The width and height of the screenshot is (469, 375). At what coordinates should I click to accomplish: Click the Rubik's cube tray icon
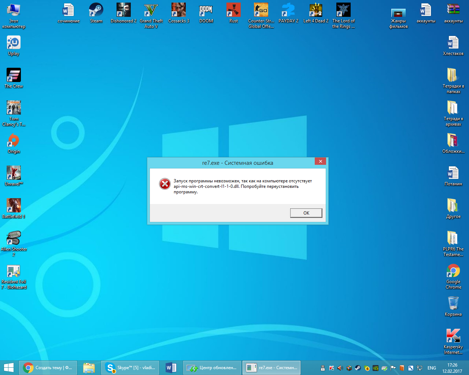(x=349, y=368)
